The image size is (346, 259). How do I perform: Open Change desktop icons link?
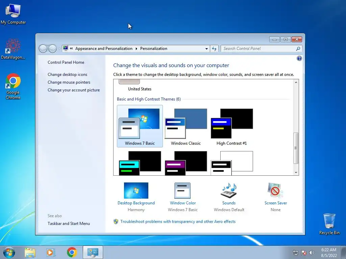pos(67,75)
